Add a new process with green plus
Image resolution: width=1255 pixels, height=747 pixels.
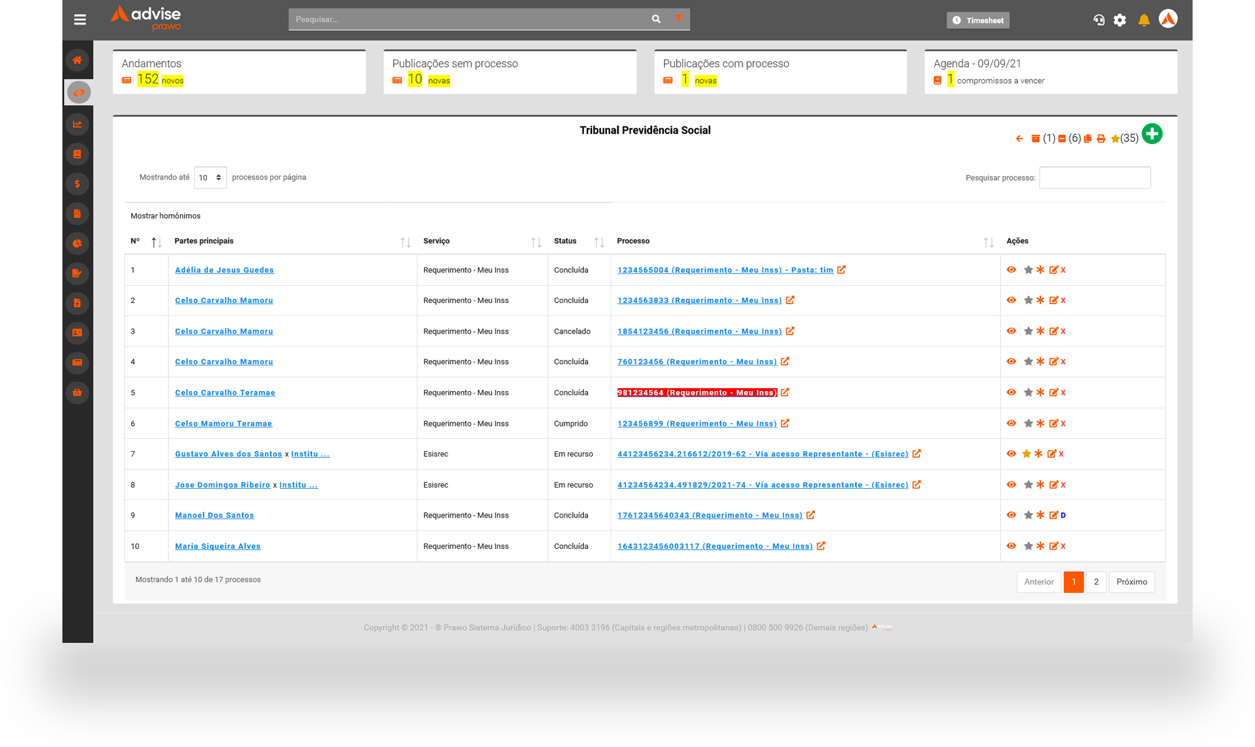point(1152,134)
